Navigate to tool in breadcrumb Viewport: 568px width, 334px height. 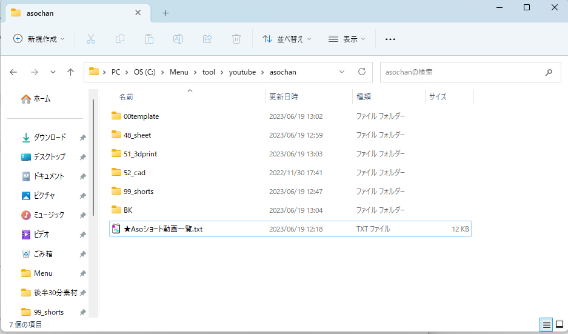click(209, 72)
